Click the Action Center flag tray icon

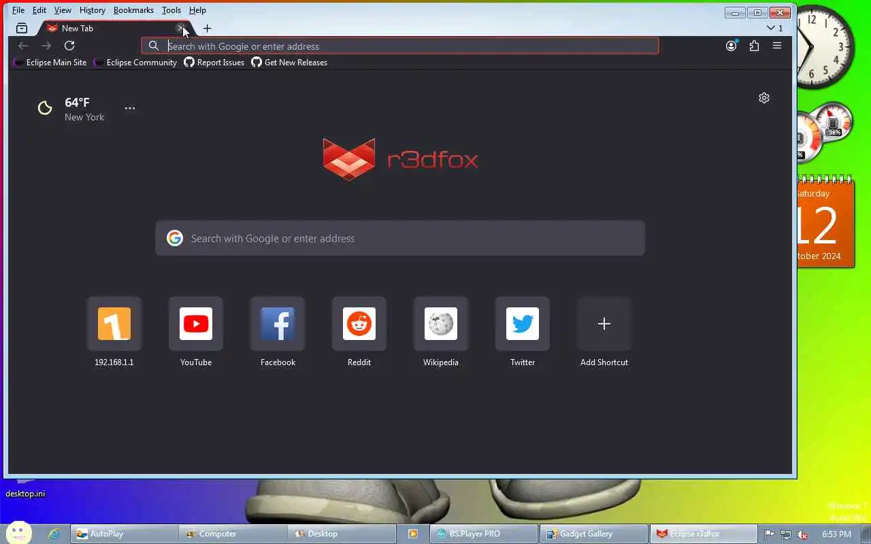tap(769, 534)
